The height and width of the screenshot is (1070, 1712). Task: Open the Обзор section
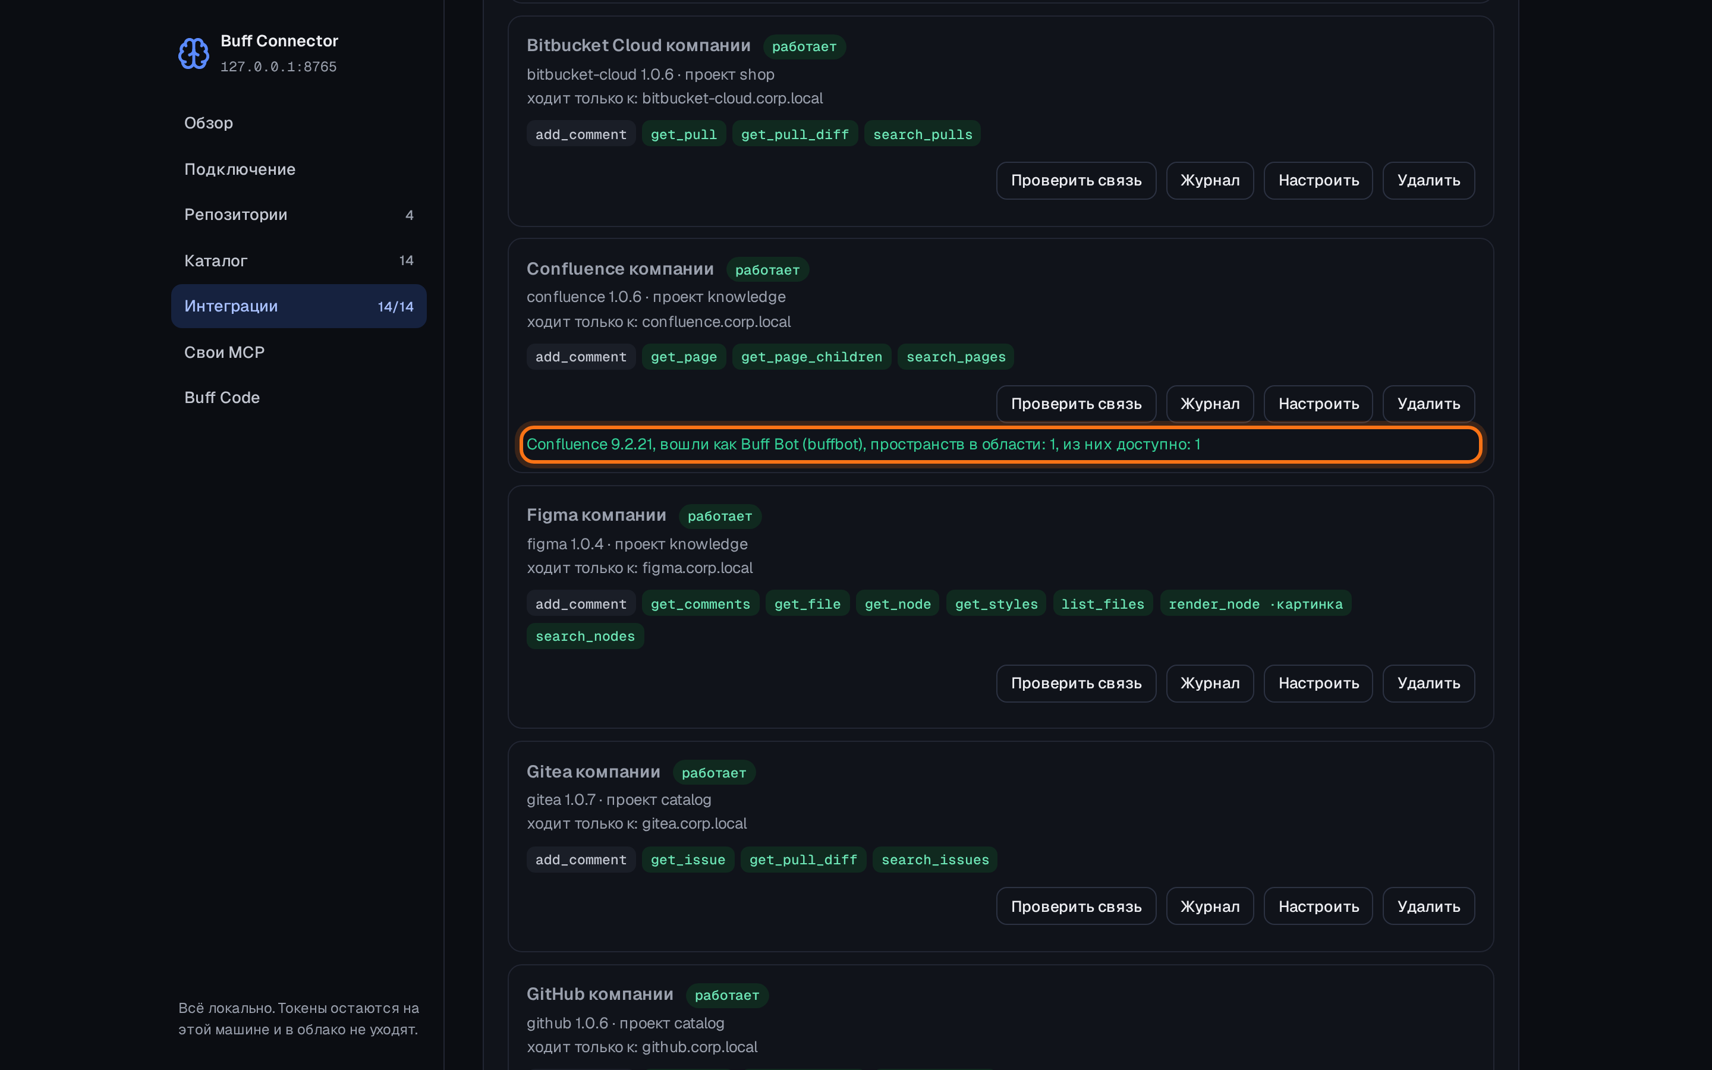[298, 123]
